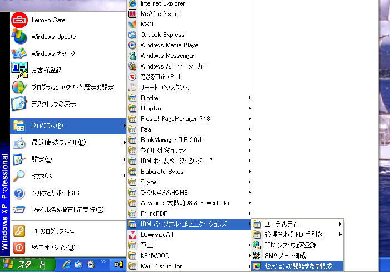Open ラベル屋さんHOME folder
390x272 pixels.
(x=190, y=192)
